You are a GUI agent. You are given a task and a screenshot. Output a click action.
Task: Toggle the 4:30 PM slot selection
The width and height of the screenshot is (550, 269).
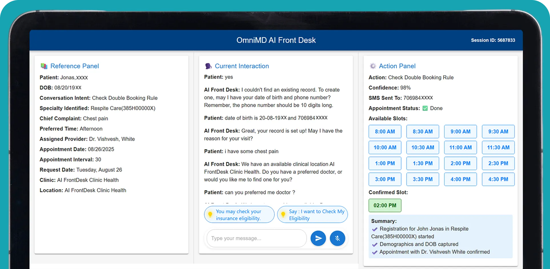coord(498,179)
